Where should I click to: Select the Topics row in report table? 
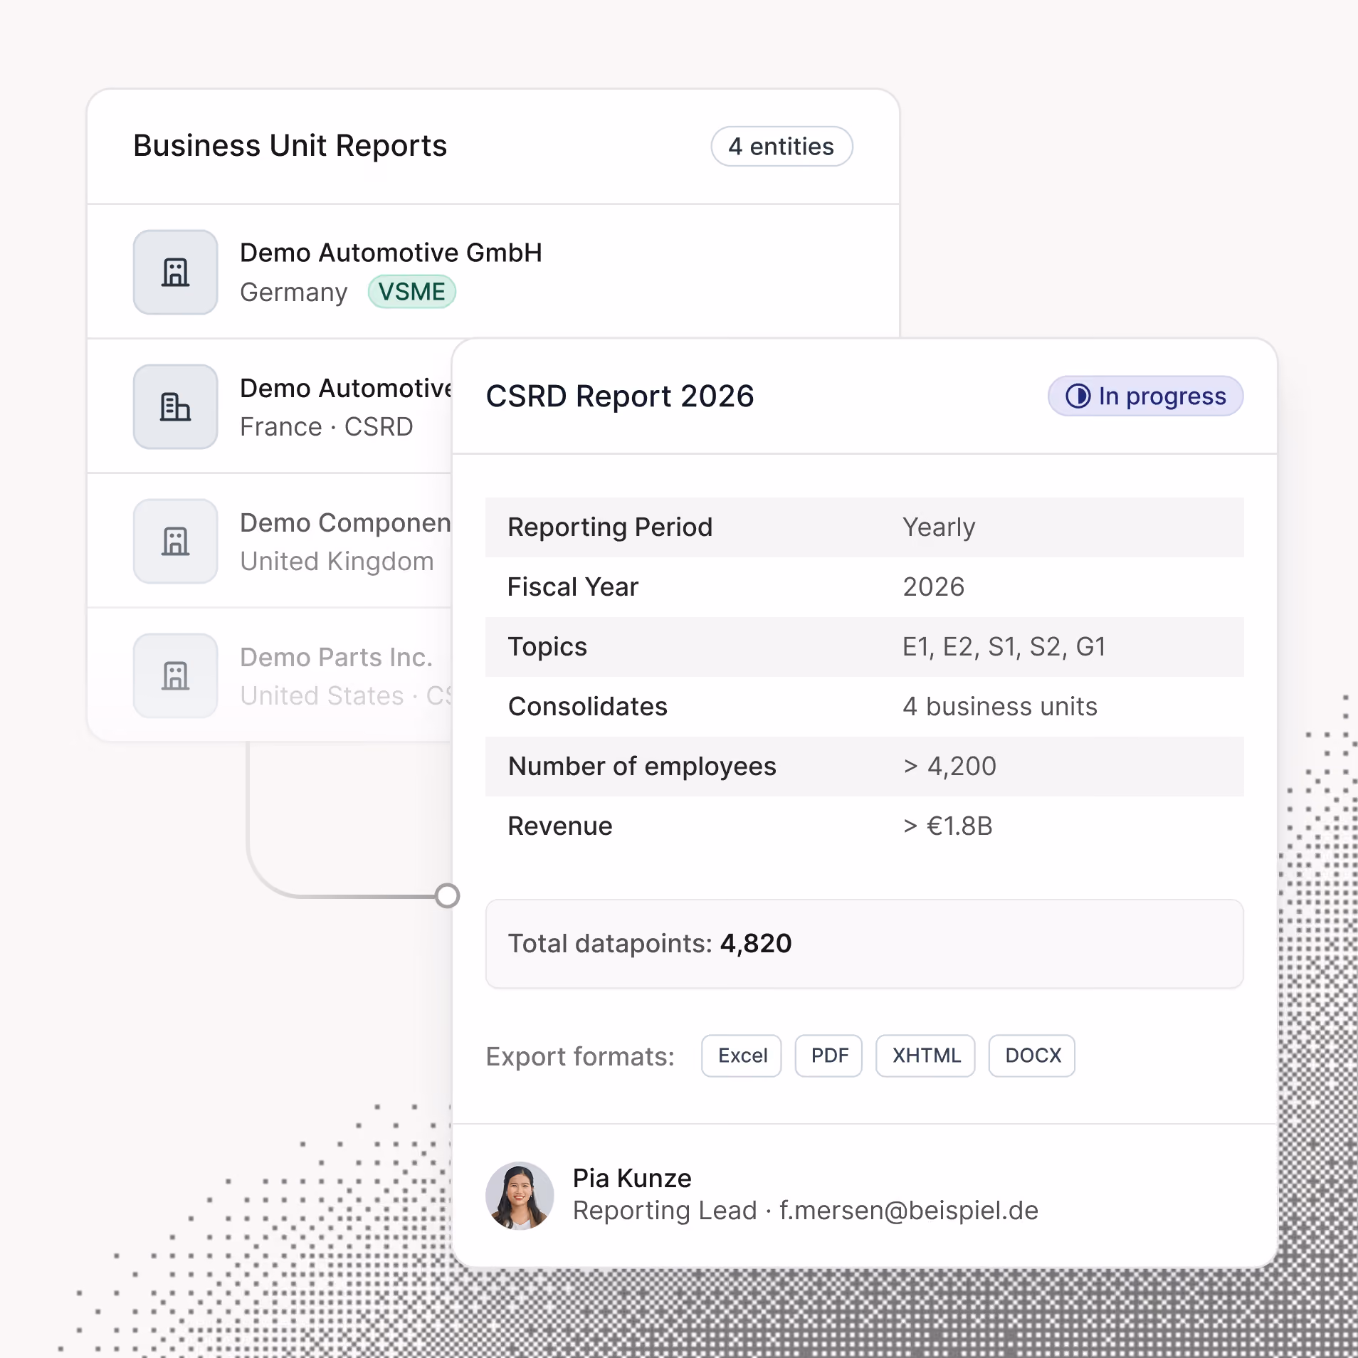click(x=864, y=647)
